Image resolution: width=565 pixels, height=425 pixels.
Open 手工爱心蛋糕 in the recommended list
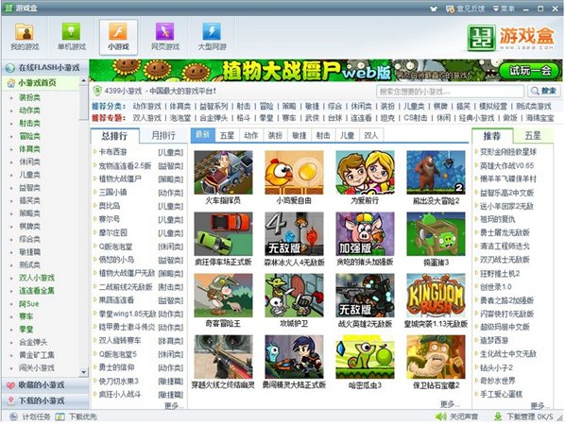(501, 394)
